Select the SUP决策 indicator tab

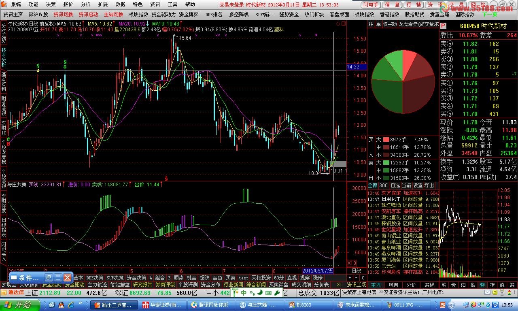(115, 278)
